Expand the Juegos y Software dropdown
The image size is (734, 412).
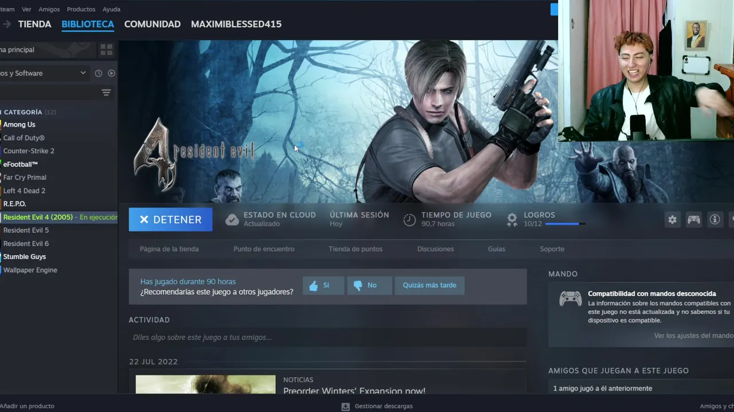coord(45,73)
